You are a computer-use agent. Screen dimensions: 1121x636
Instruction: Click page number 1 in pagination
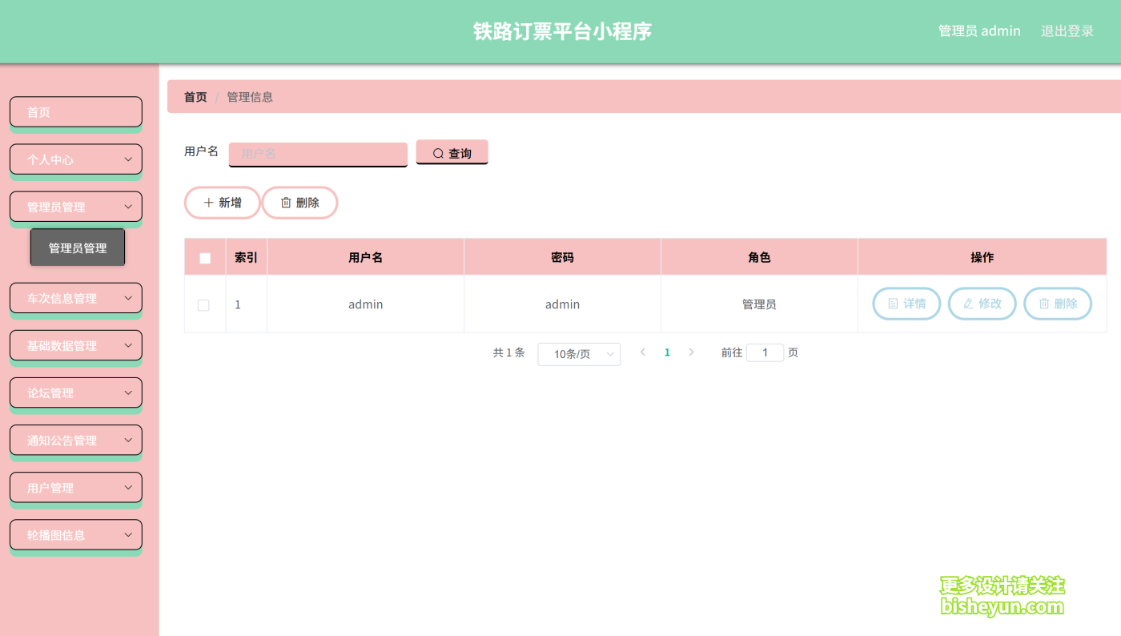(x=667, y=352)
